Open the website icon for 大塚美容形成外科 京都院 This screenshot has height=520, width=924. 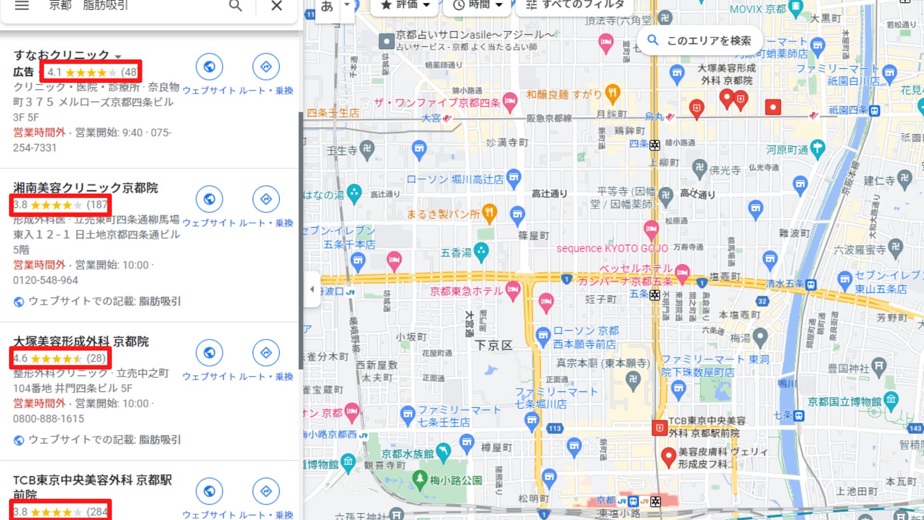209,352
